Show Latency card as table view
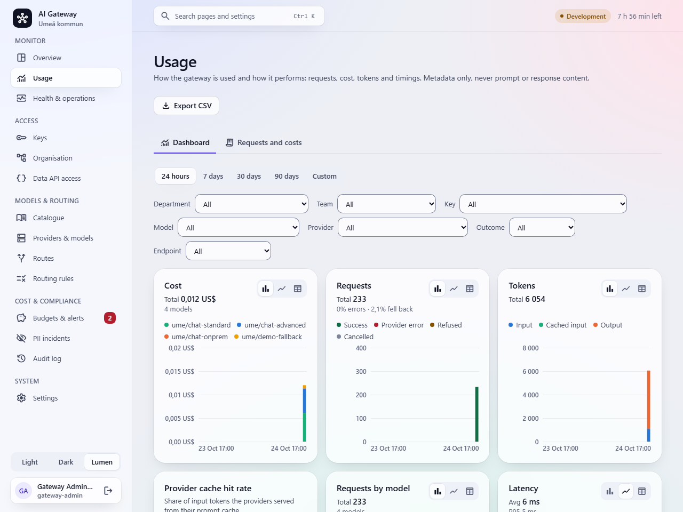Screen dimensions: 683x512 pyautogui.click(x=642, y=491)
